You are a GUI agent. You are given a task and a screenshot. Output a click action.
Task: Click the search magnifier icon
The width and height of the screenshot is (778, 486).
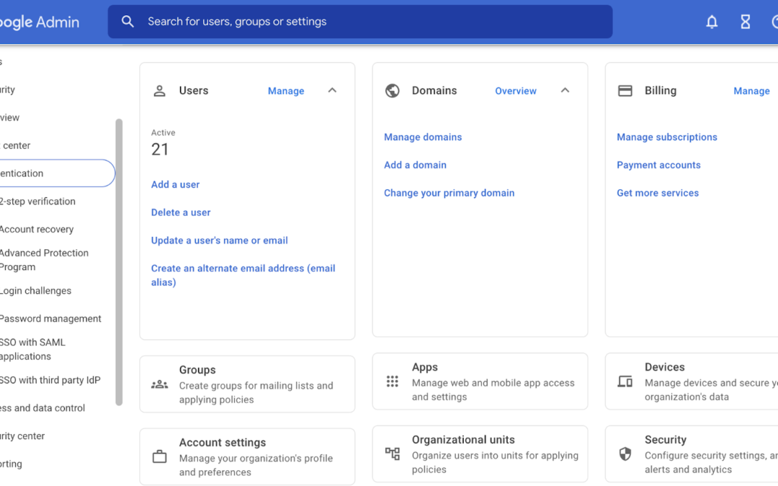pyautogui.click(x=128, y=22)
